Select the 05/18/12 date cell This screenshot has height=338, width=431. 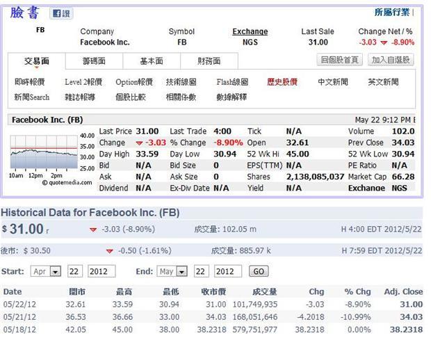point(19,330)
